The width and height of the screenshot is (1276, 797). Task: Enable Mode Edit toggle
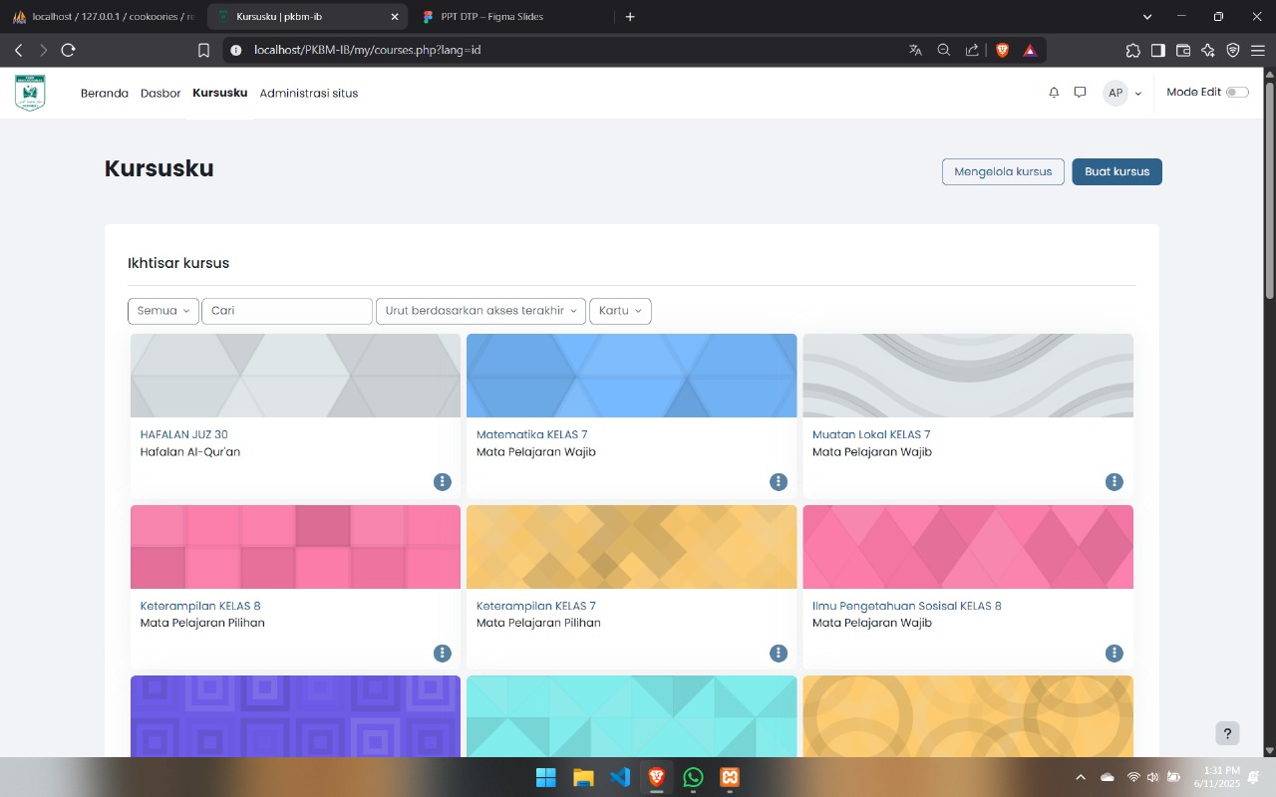pos(1238,91)
